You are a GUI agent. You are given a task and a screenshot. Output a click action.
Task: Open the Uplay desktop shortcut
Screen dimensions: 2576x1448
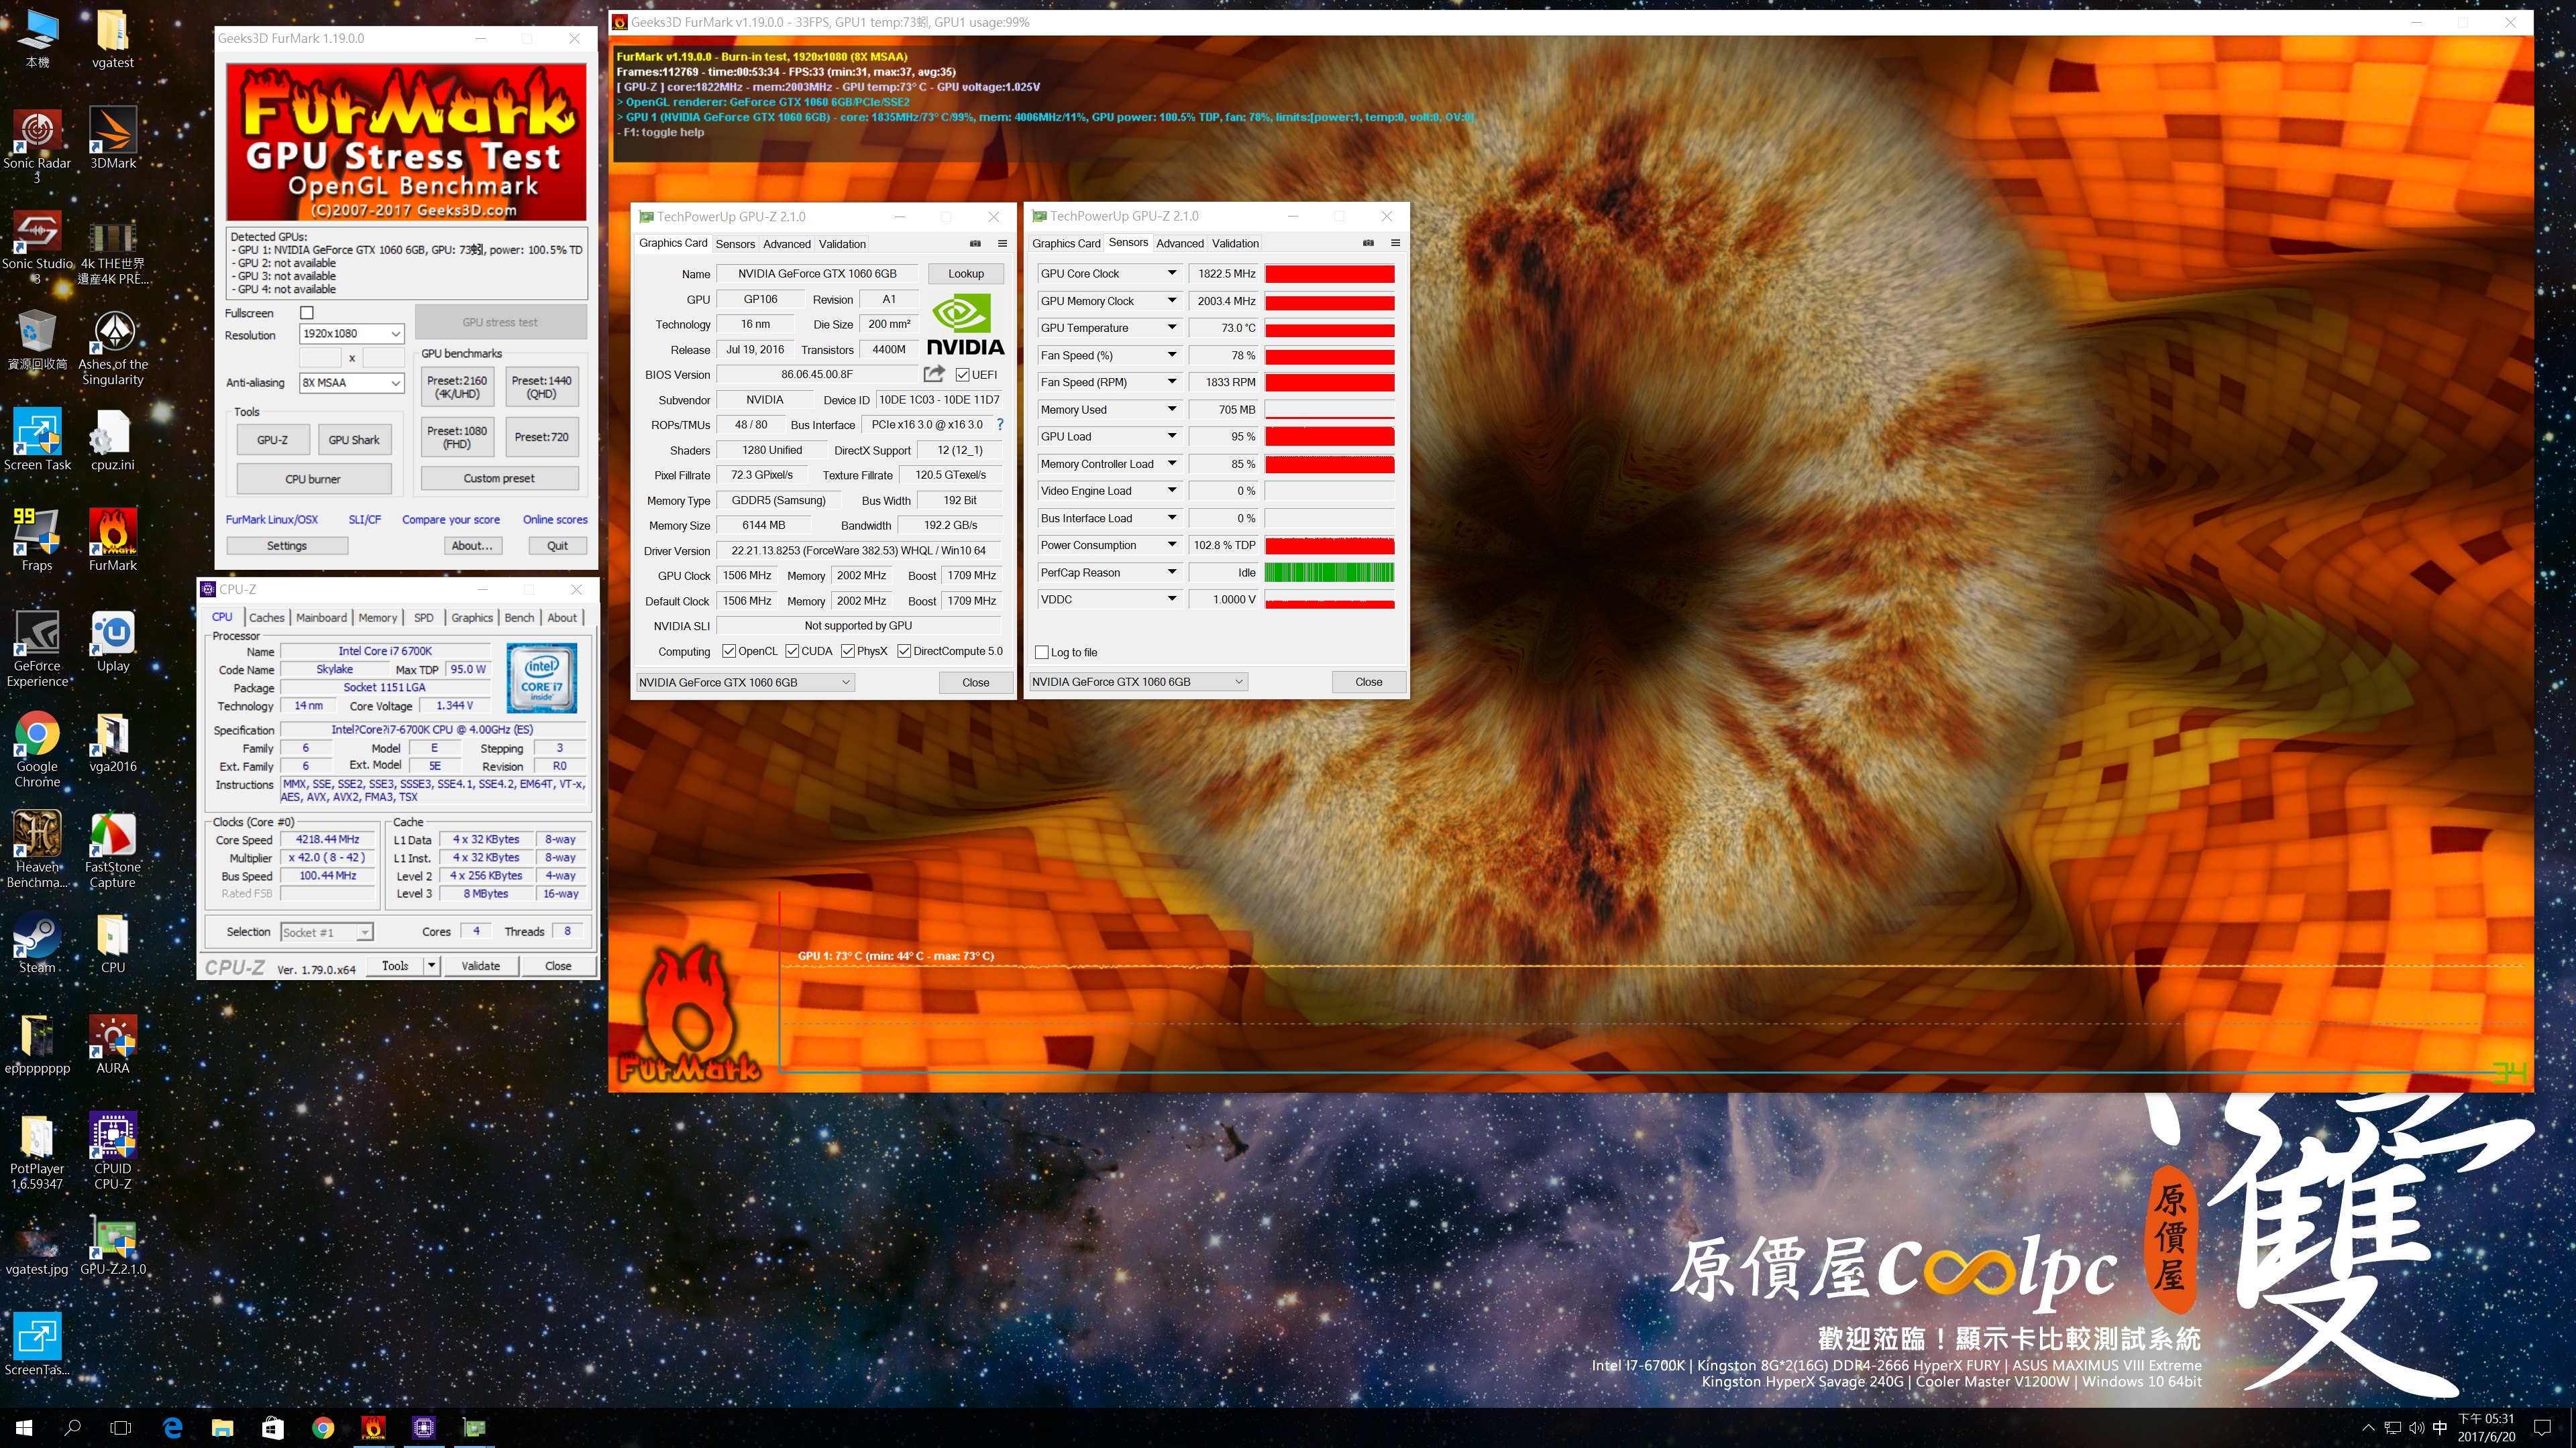click(x=113, y=642)
